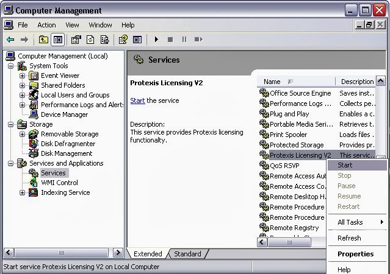This screenshot has width=390, height=274.
Task: Select Computer Management (Local) root node
Action: [63, 56]
